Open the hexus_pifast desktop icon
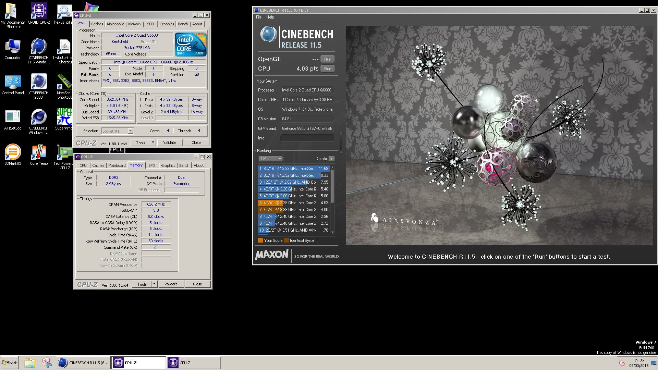The image size is (658, 370). (x=64, y=14)
